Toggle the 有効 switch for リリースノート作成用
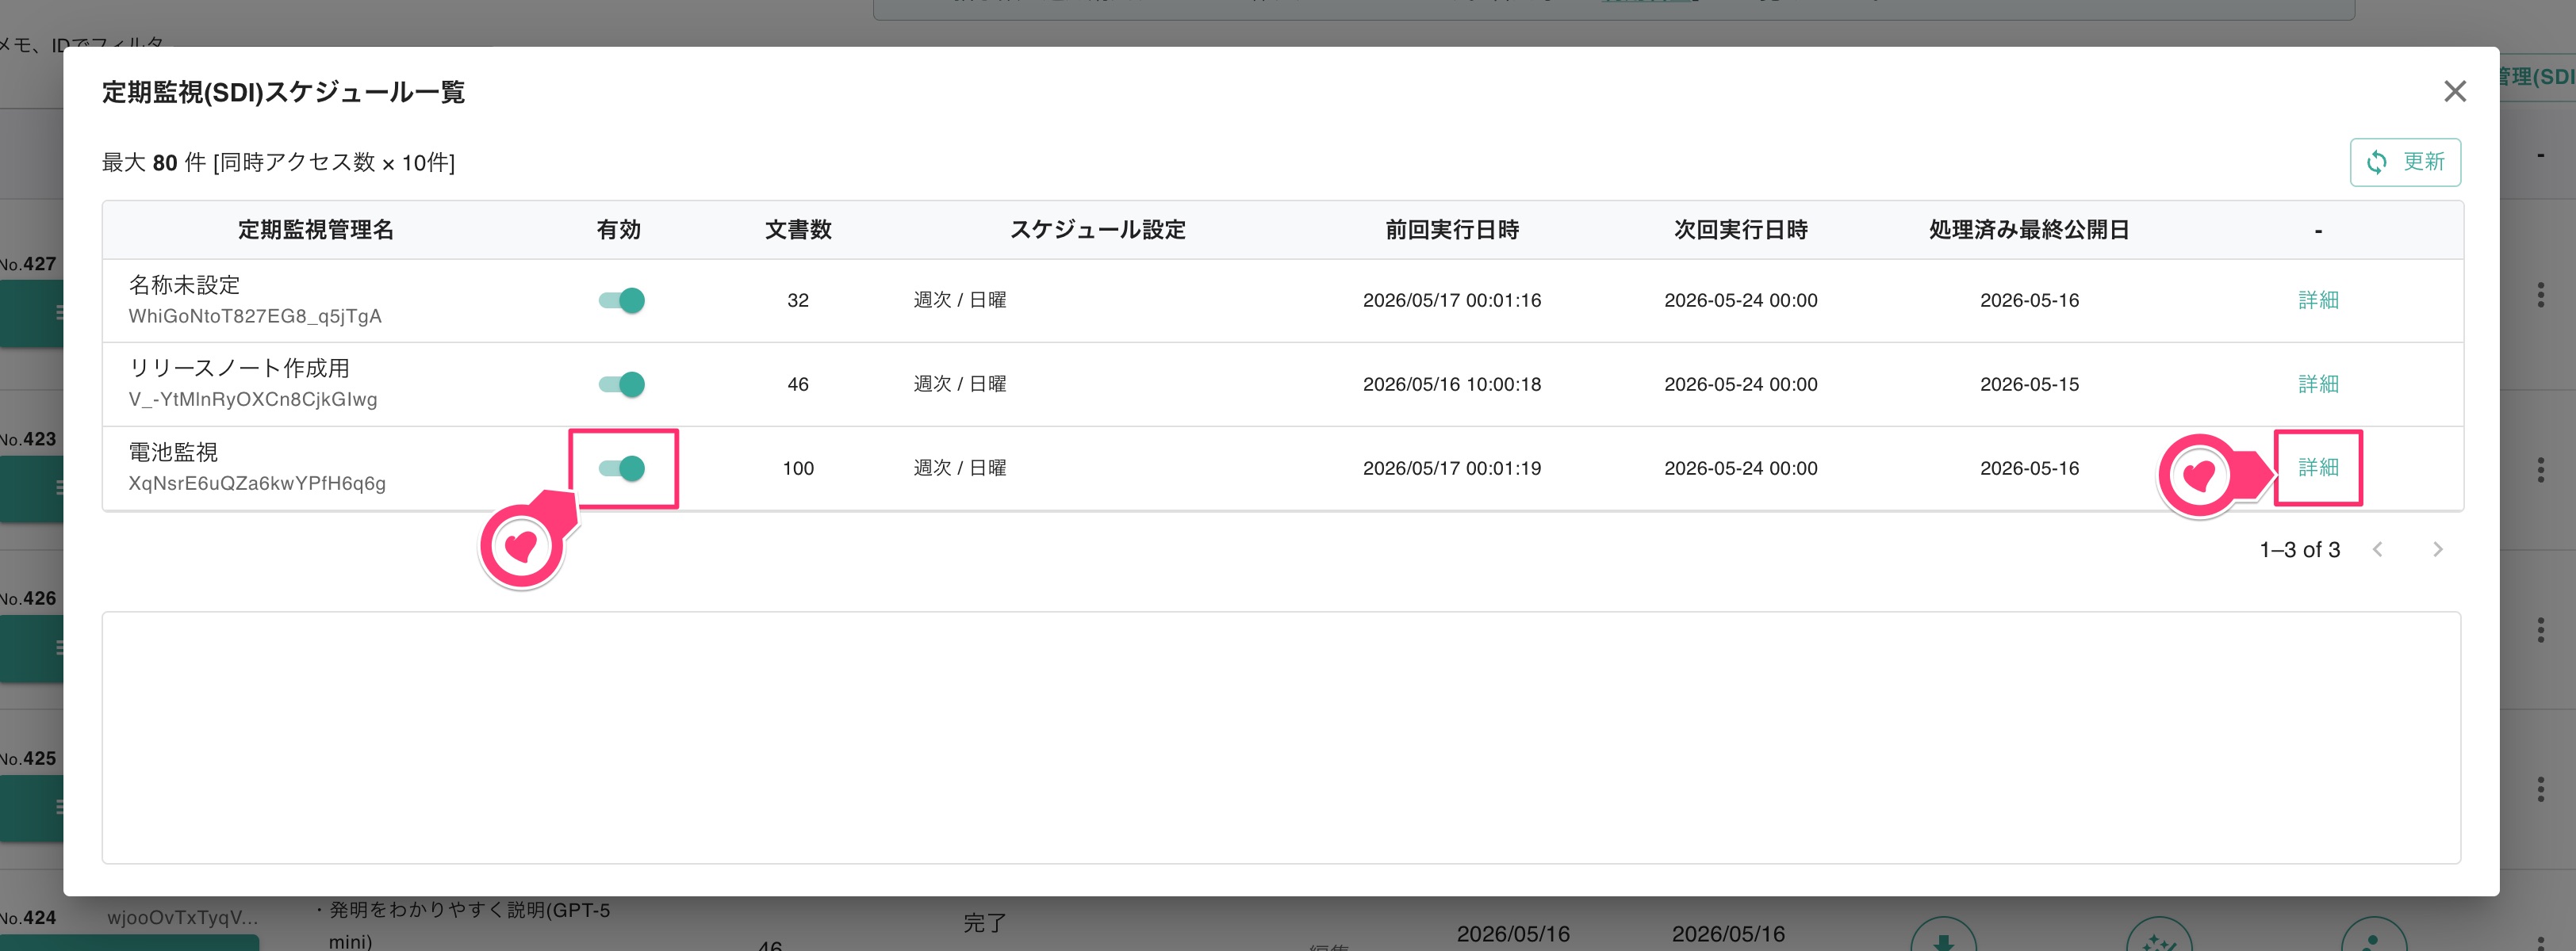The image size is (2576, 951). click(x=622, y=384)
